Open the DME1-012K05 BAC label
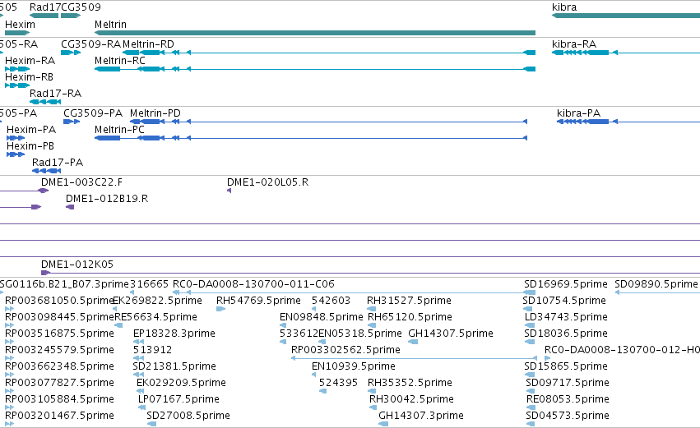The height and width of the screenshot is (428, 700). point(77,265)
